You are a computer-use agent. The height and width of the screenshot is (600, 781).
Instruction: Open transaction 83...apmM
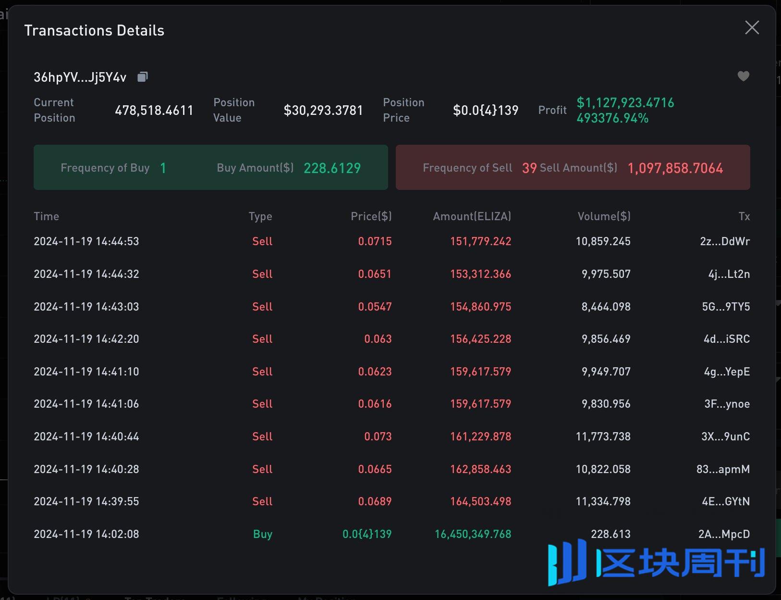pyautogui.click(x=723, y=469)
